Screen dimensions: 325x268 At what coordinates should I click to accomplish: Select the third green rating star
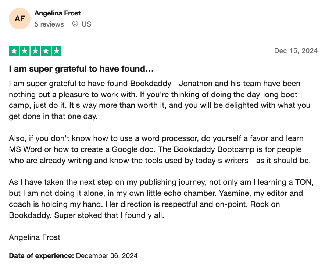35,51
